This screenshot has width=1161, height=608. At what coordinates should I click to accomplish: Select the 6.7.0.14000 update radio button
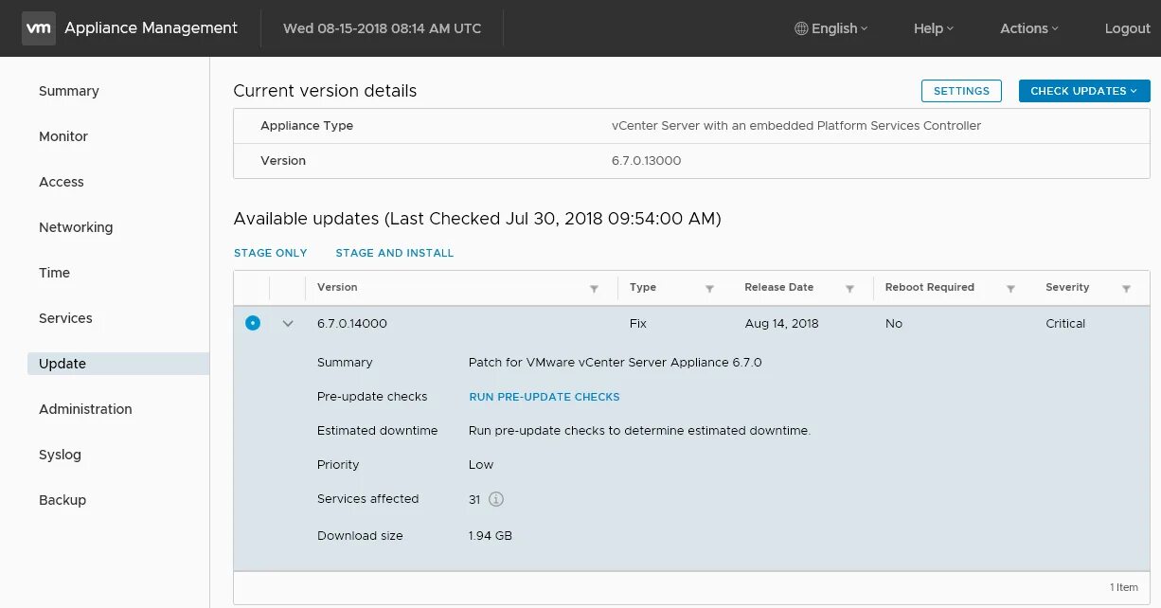252,323
